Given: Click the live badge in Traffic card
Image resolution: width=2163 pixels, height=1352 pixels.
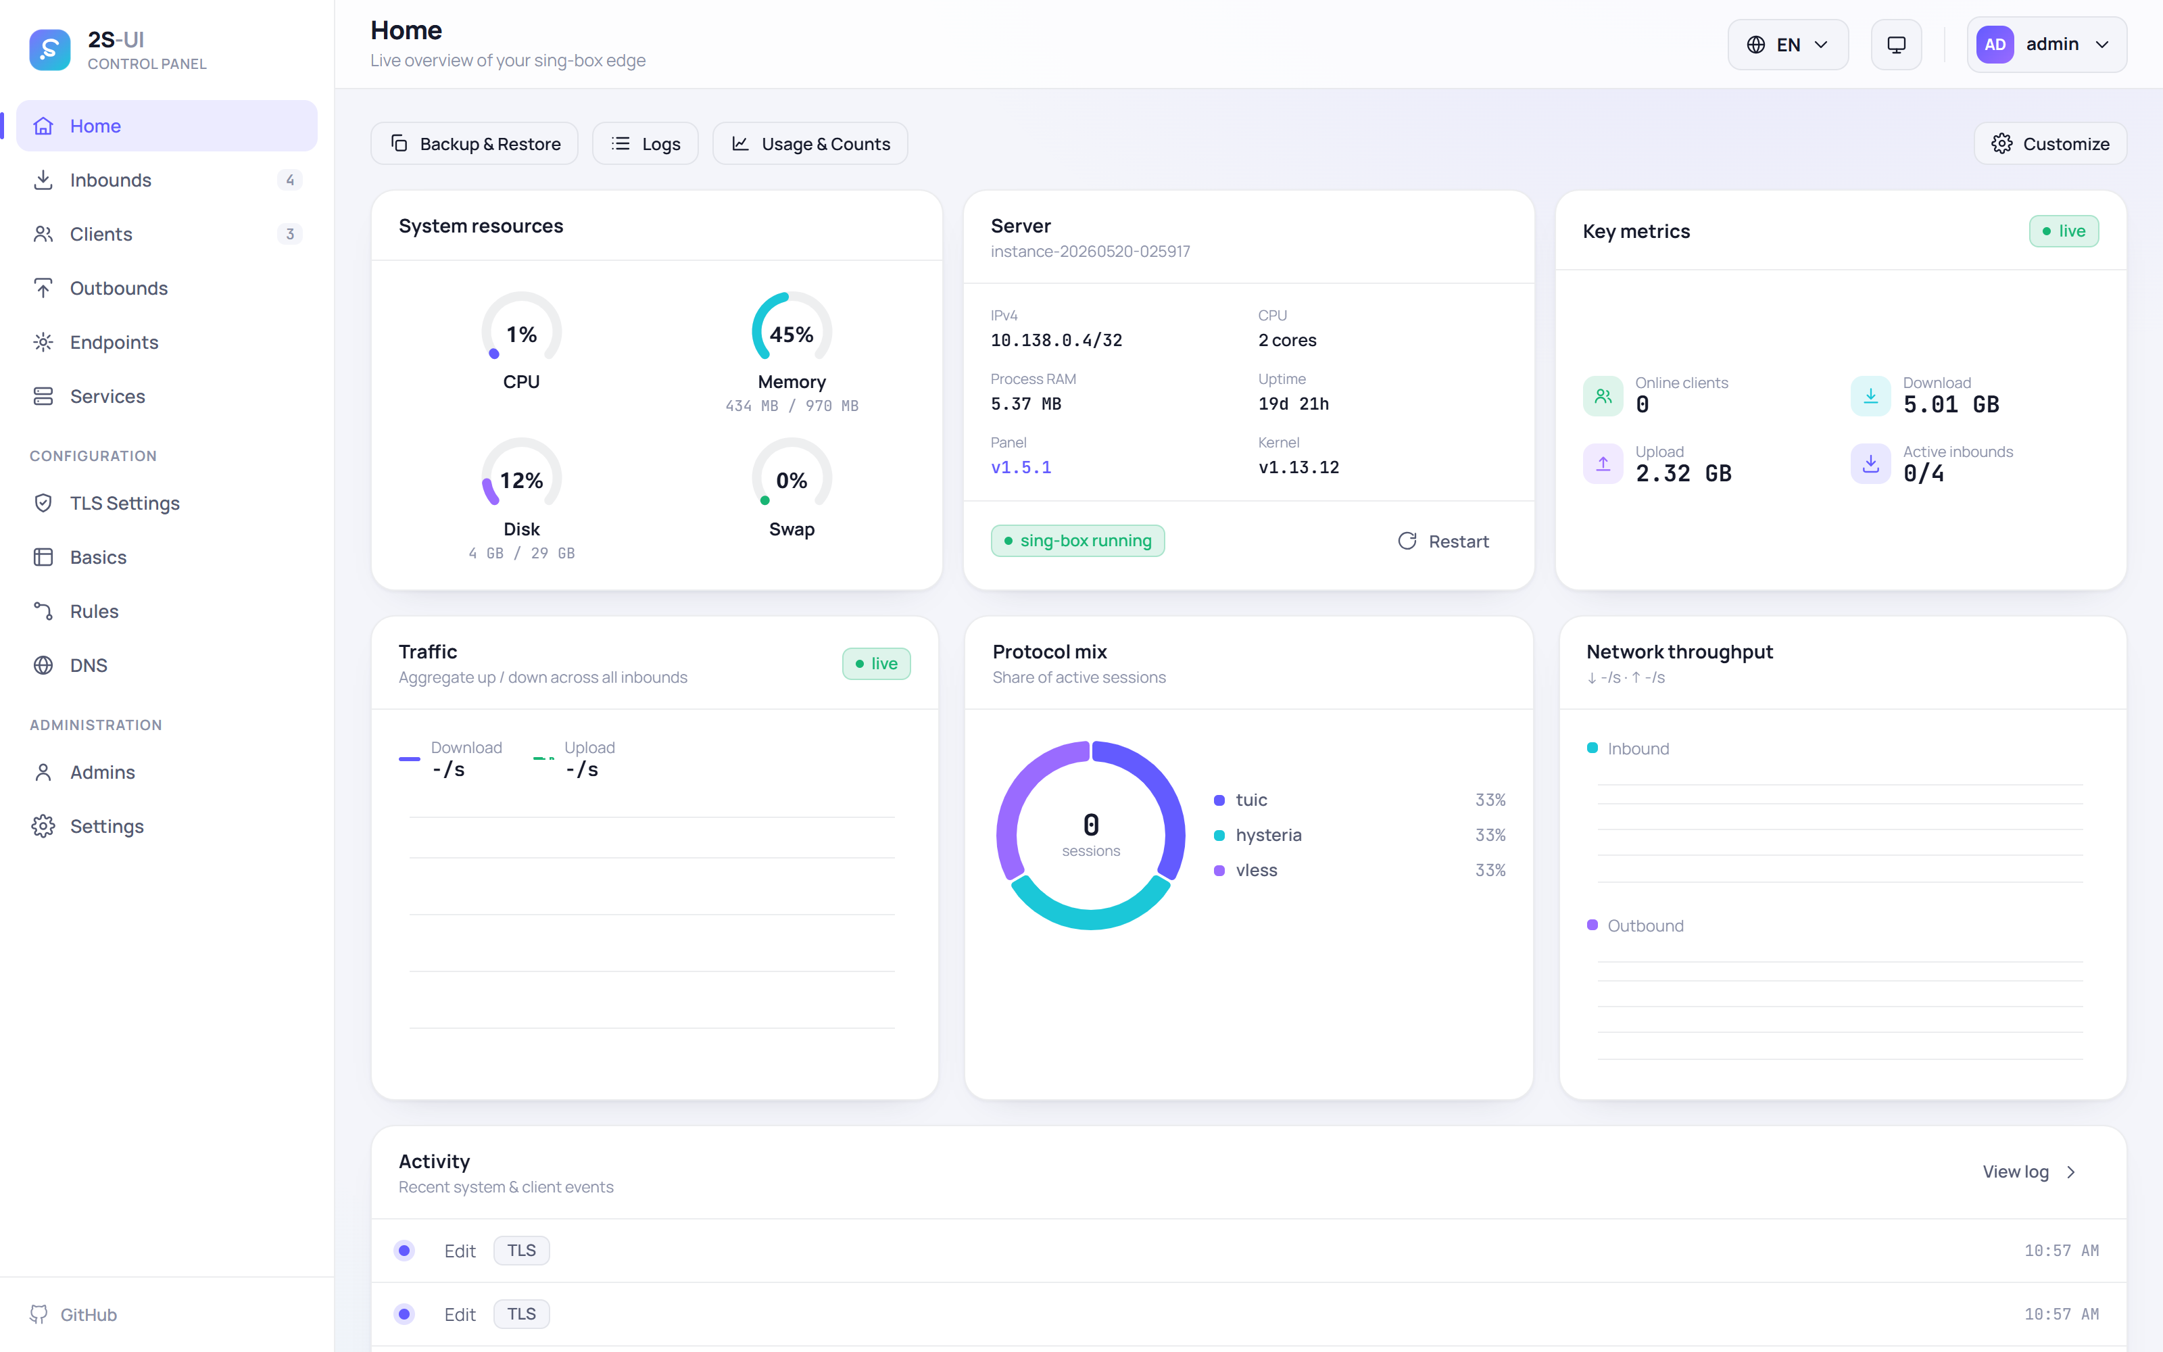Looking at the screenshot, I should [x=876, y=663].
